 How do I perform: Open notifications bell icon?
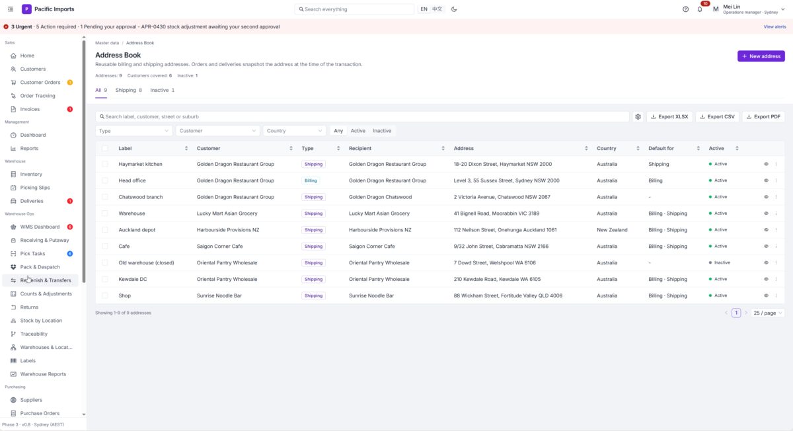700,9
